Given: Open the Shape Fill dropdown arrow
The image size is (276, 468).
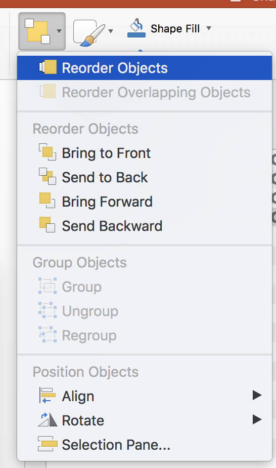Looking at the screenshot, I should [209, 28].
